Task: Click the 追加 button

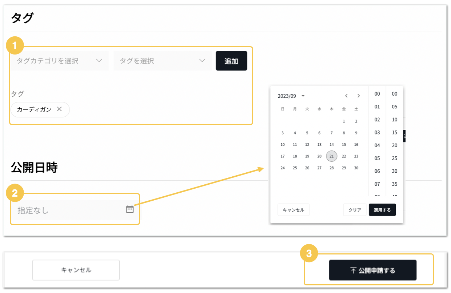Action: click(x=231, y=61)
